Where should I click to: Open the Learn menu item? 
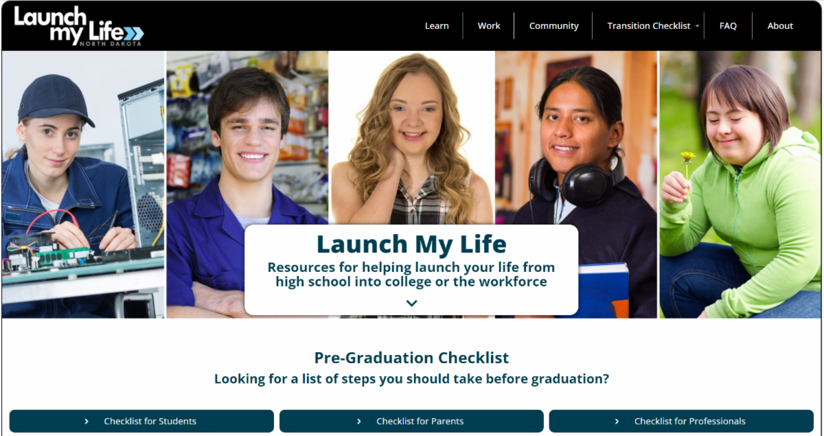click(437, 25)
